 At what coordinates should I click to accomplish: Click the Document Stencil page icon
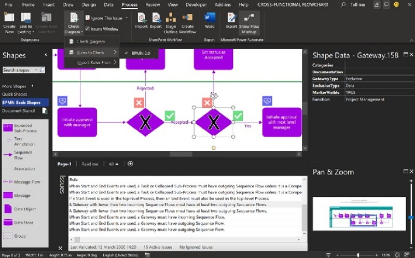coord(45,111)
